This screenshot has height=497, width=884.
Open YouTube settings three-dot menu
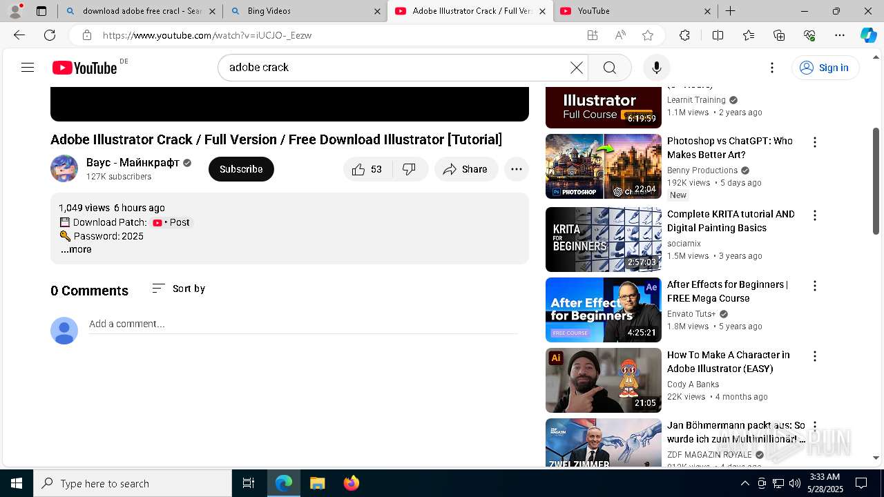point(772,68)
